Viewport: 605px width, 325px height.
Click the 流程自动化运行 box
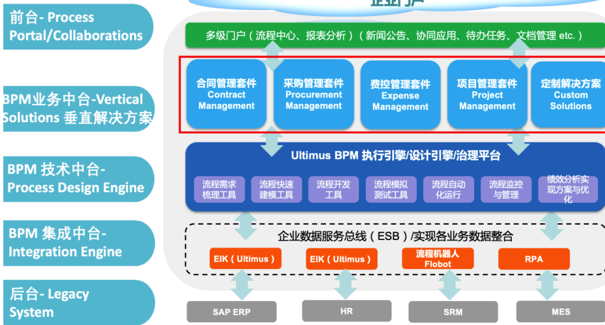click(448, 190)
